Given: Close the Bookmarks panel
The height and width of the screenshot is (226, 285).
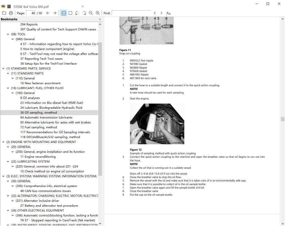Looking at the screenshot, I should pos(100,19).
